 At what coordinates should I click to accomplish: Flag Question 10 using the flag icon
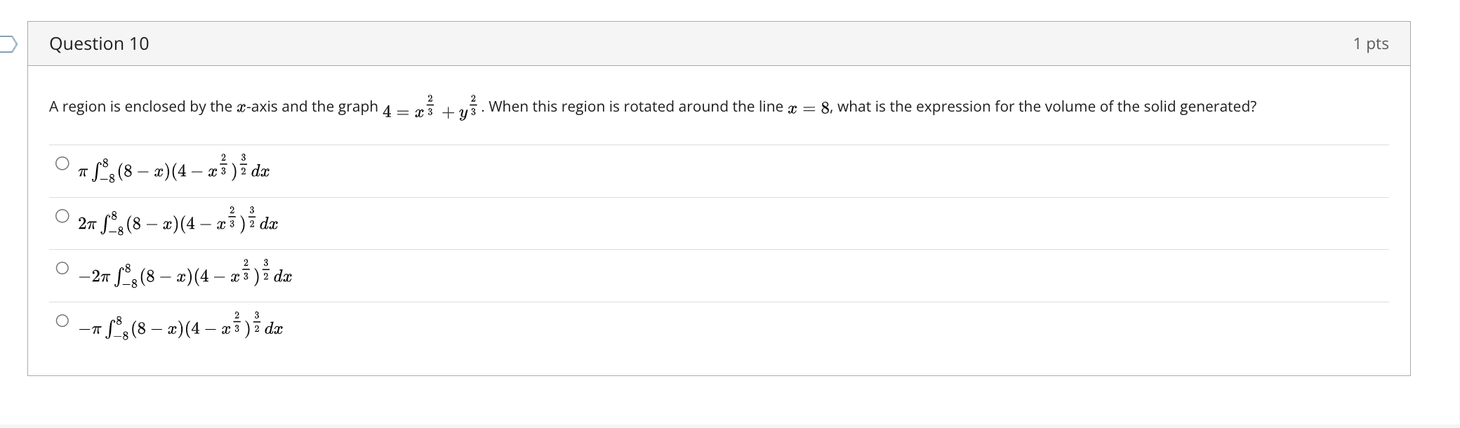coord(8,44)
